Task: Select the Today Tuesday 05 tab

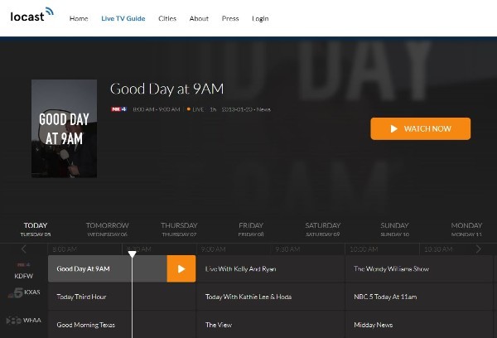Action: click(36, 229)
